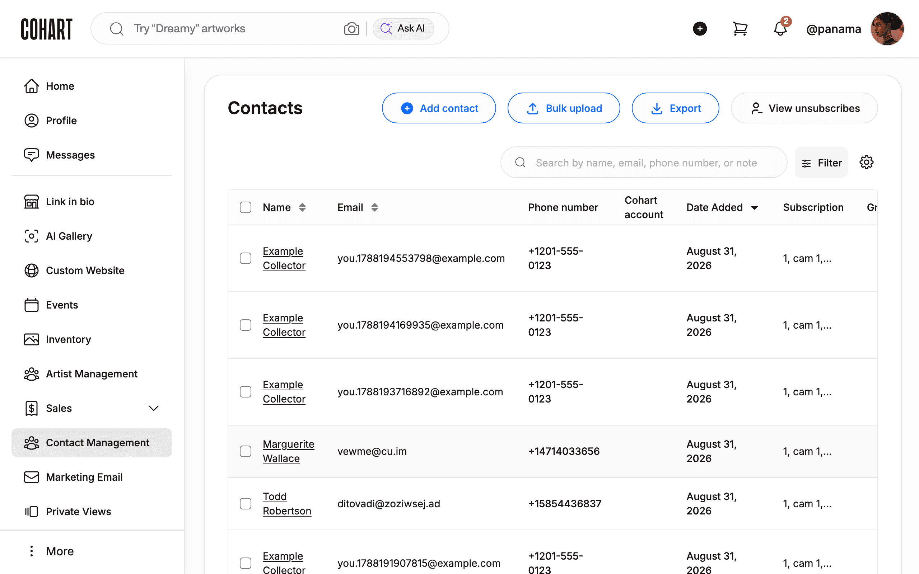Click the Marketing Email envelope icon
The width and height of the screenshot is (919, 574).
[32, 477]
